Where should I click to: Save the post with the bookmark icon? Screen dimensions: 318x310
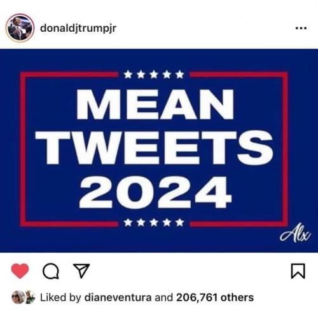pos(298,271)
